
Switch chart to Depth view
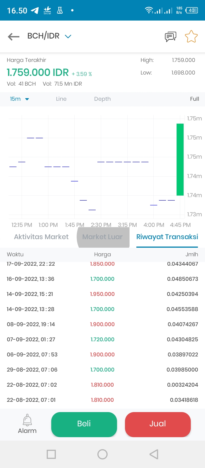coord(102,99)
